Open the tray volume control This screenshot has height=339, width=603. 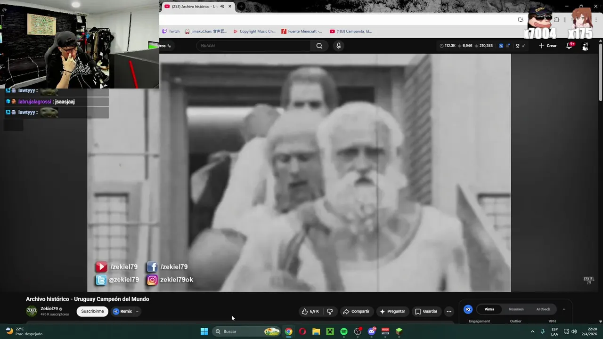click(574, 331)
